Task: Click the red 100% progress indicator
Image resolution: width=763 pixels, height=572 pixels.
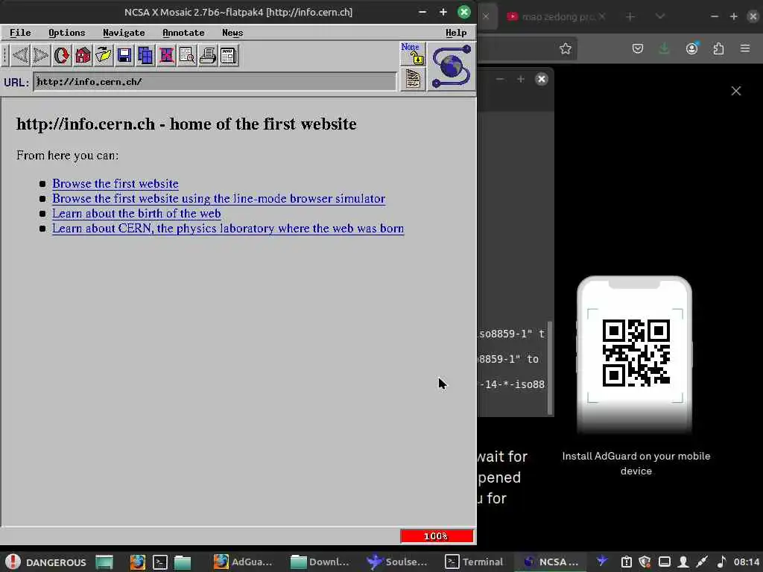Action: tap(437, 536)
